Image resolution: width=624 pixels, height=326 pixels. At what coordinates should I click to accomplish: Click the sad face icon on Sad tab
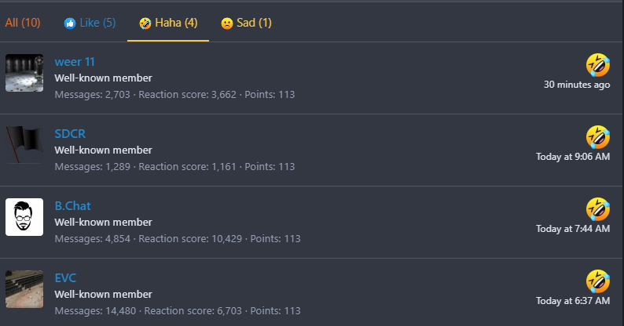[x=227, y=24]
